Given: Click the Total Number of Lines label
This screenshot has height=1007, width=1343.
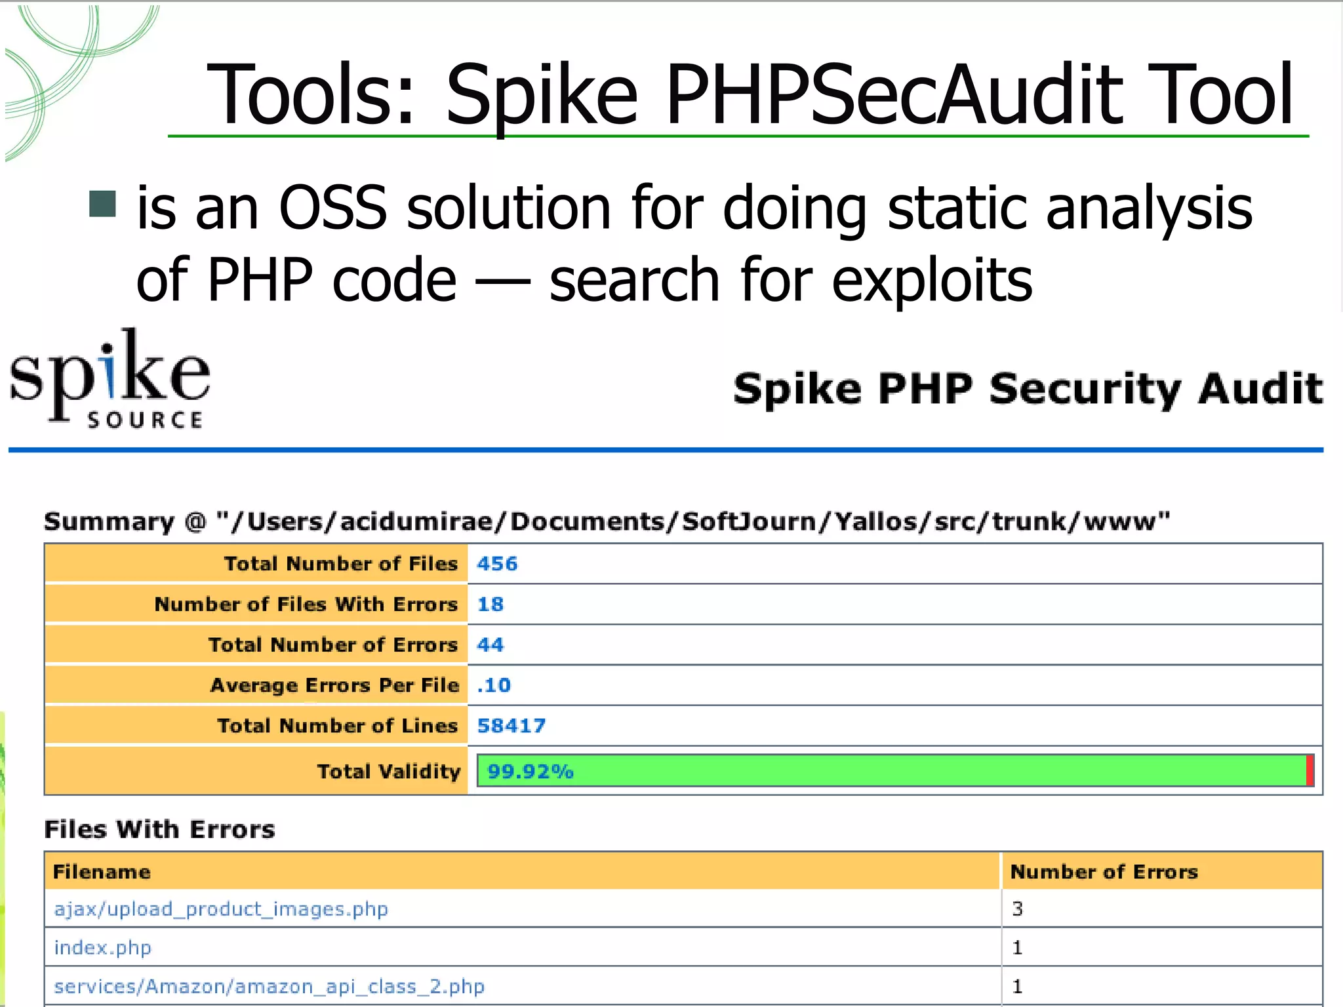Looking at the screenshot, I should [x=337, y=726].
